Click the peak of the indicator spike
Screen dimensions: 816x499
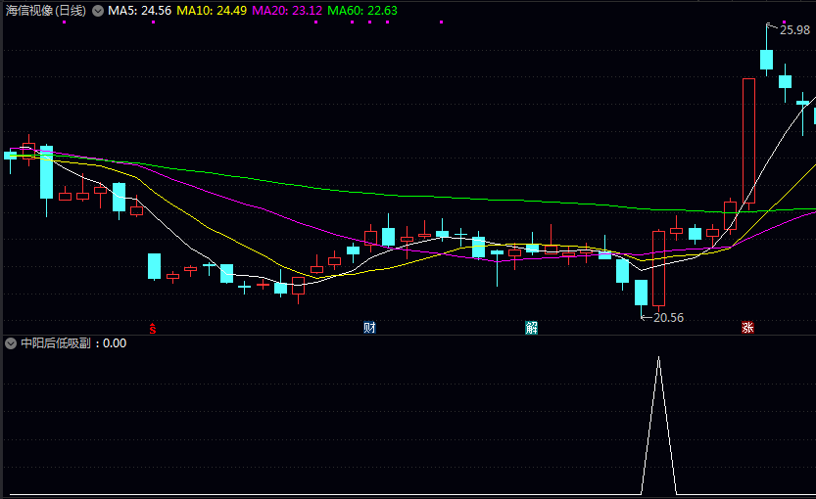658,358
